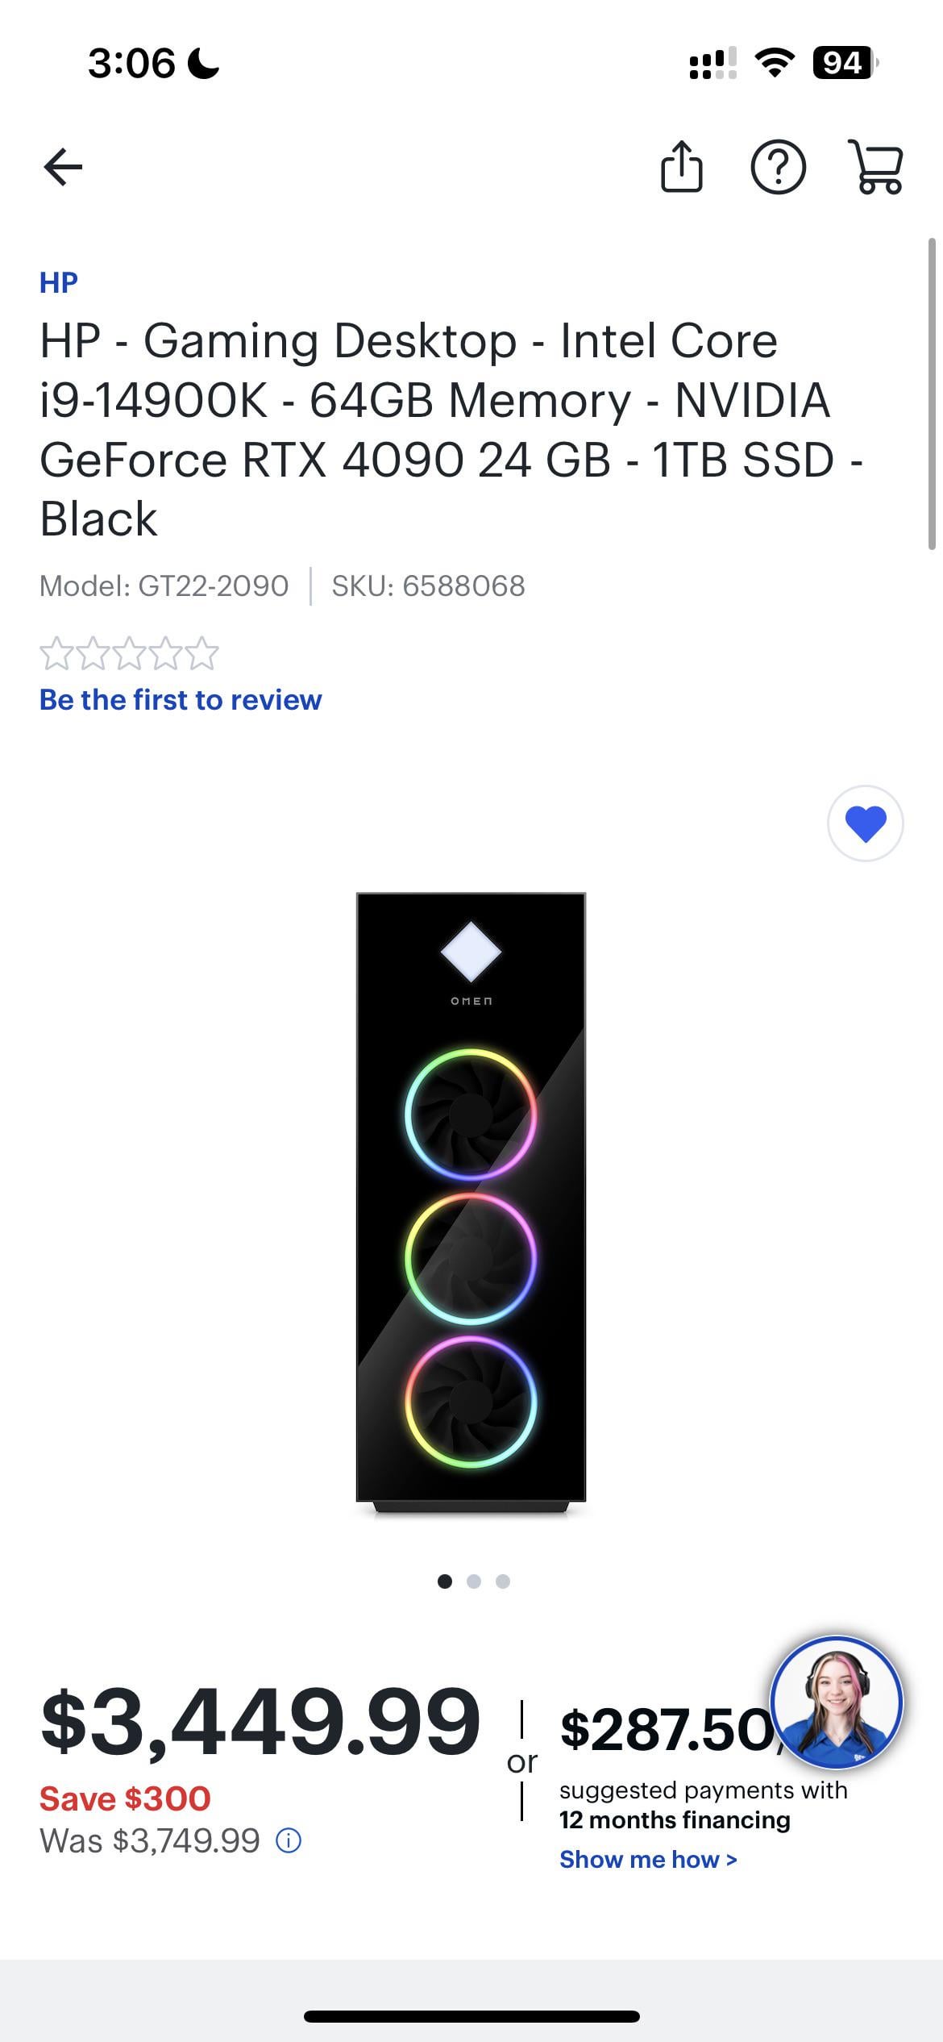Tap the back arrow icon
Image resolution: width=943 pixels, height=2042 pixels.
point(63,168)
